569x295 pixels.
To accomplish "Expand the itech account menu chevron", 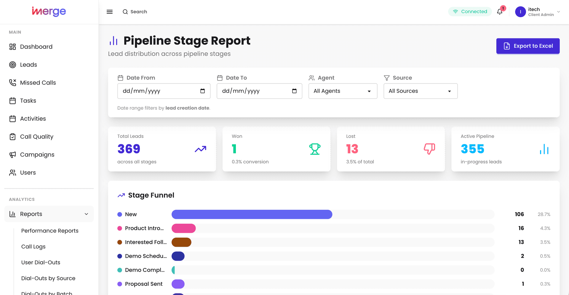I will pyautogui.click(x=558, y=12).
